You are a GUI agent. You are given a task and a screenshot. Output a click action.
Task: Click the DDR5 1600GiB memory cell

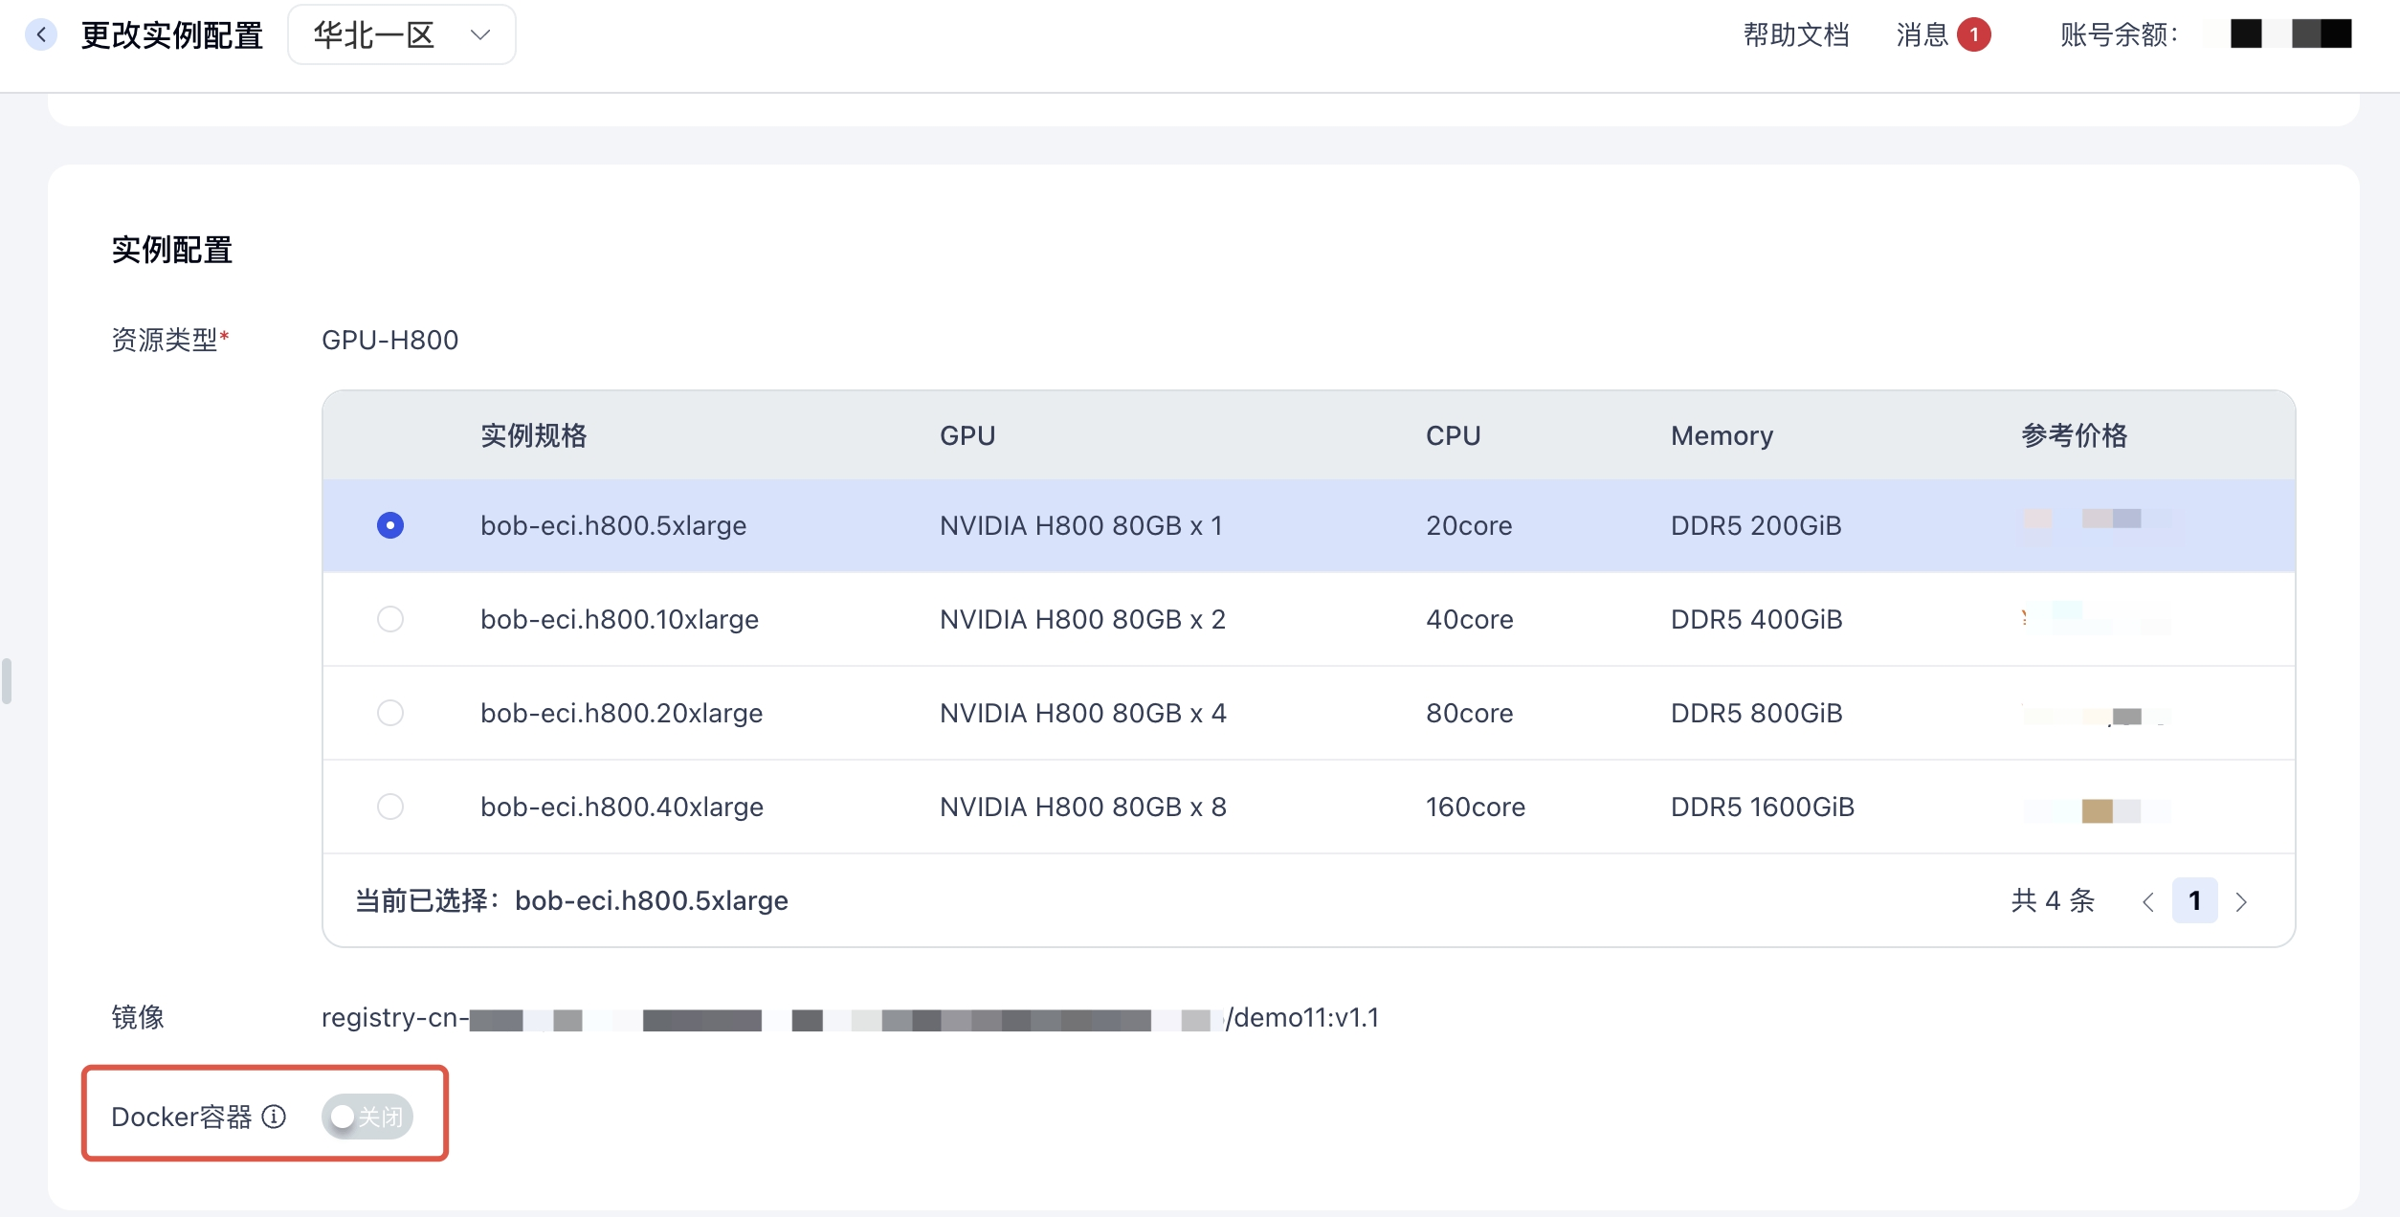pyautogui.click(x=1763, y=807)
